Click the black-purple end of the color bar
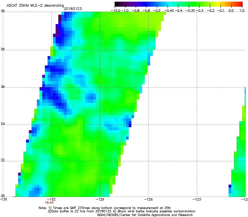The width and height of the screenshot is (248, 217). pyautogui.click(x=118, y=4)
